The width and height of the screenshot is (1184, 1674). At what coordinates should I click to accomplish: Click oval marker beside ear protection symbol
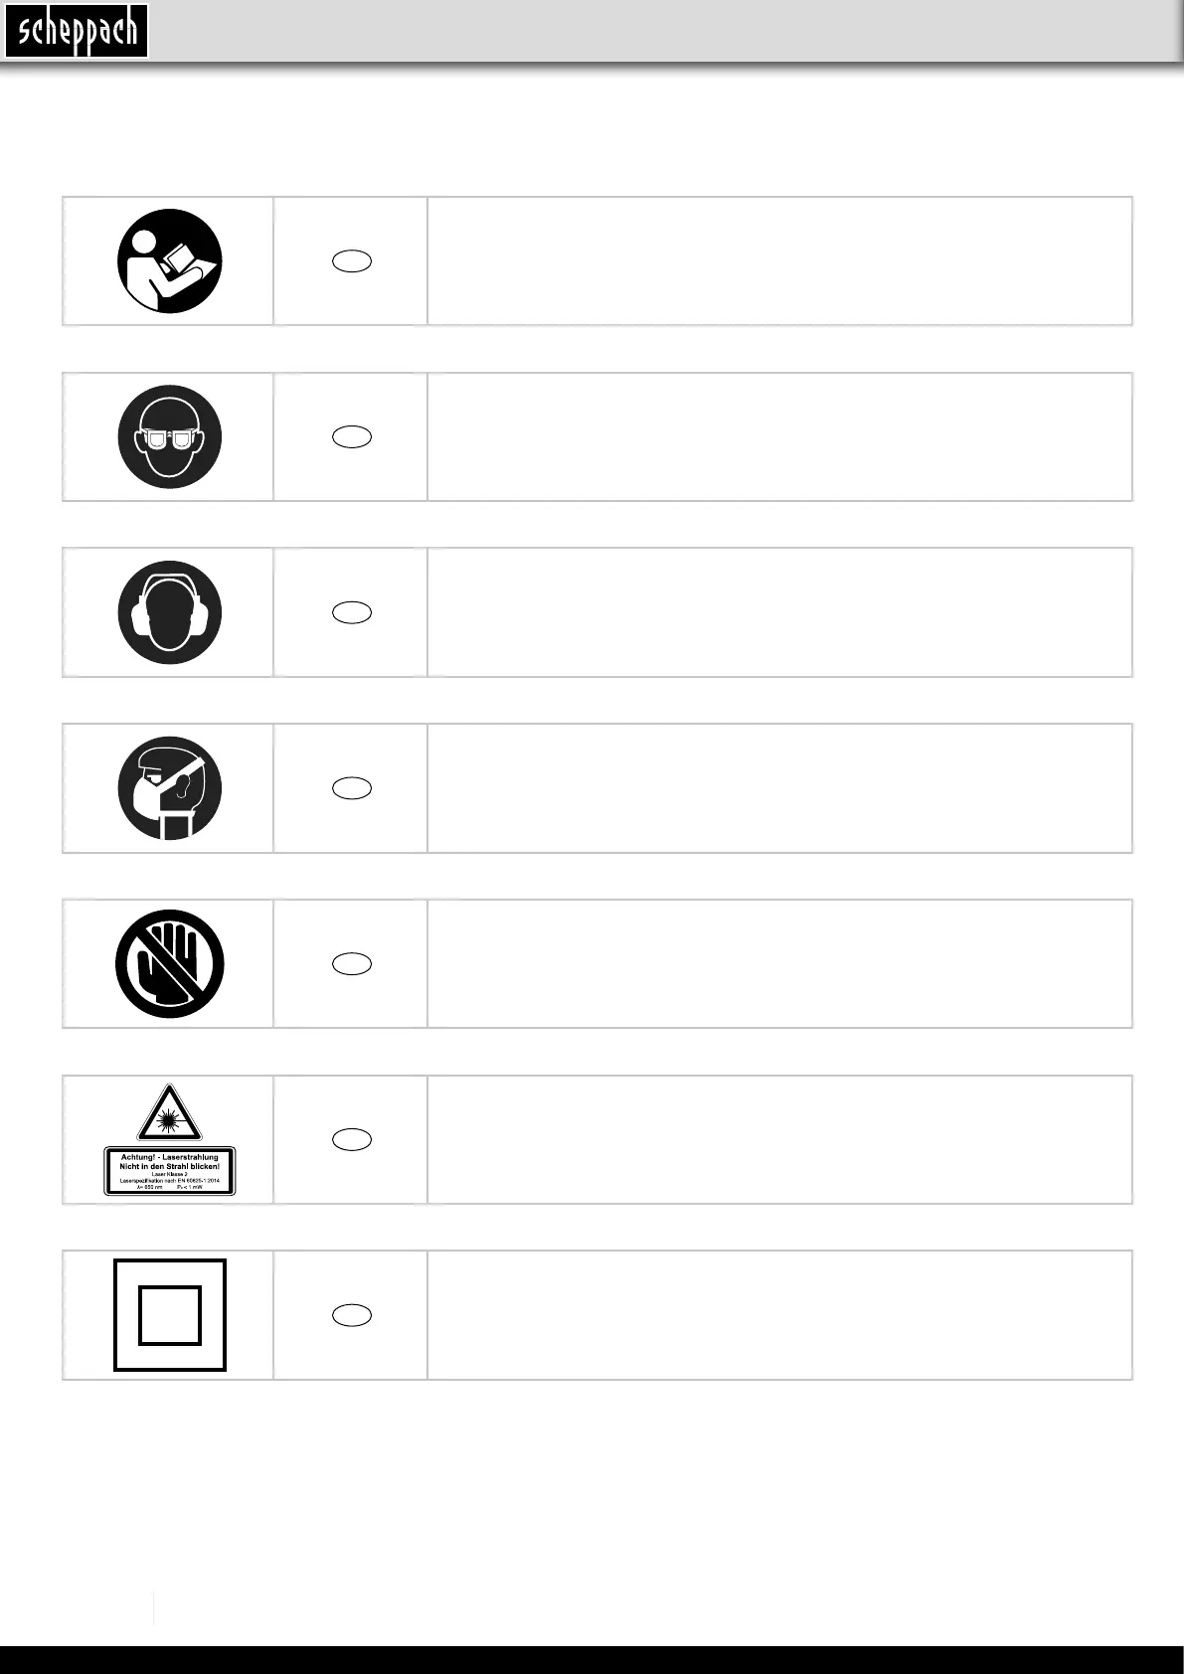pos(352,612)
